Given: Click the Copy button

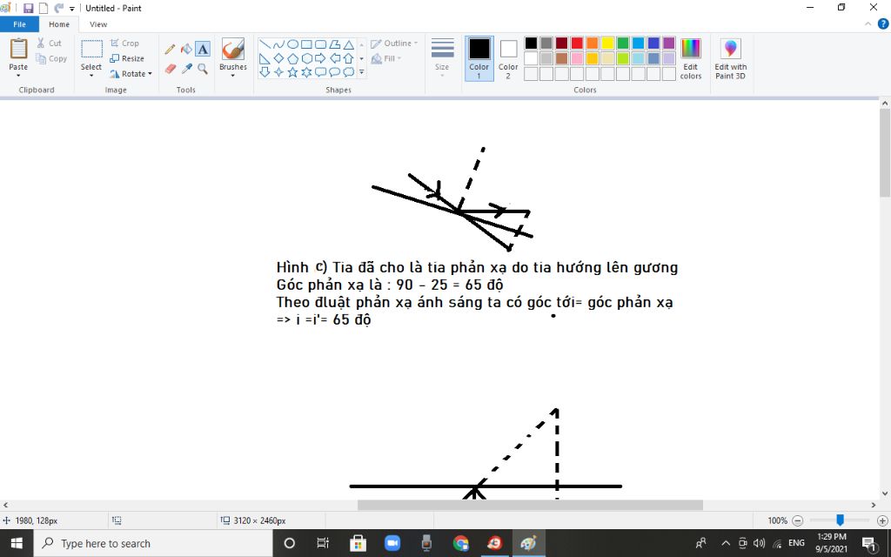Looking at the screenshot, I should pos(51,58).
